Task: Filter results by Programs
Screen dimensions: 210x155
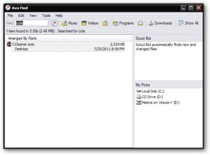Action: pyautogui.click(x=123, y=23)
